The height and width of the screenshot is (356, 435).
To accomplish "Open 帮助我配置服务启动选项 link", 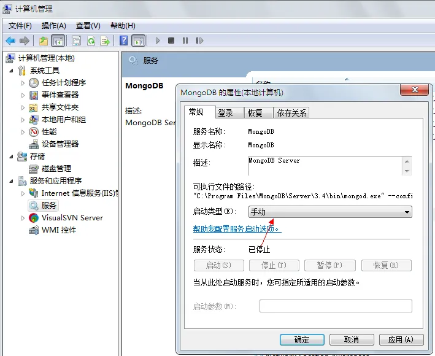I will click(237, 229).
